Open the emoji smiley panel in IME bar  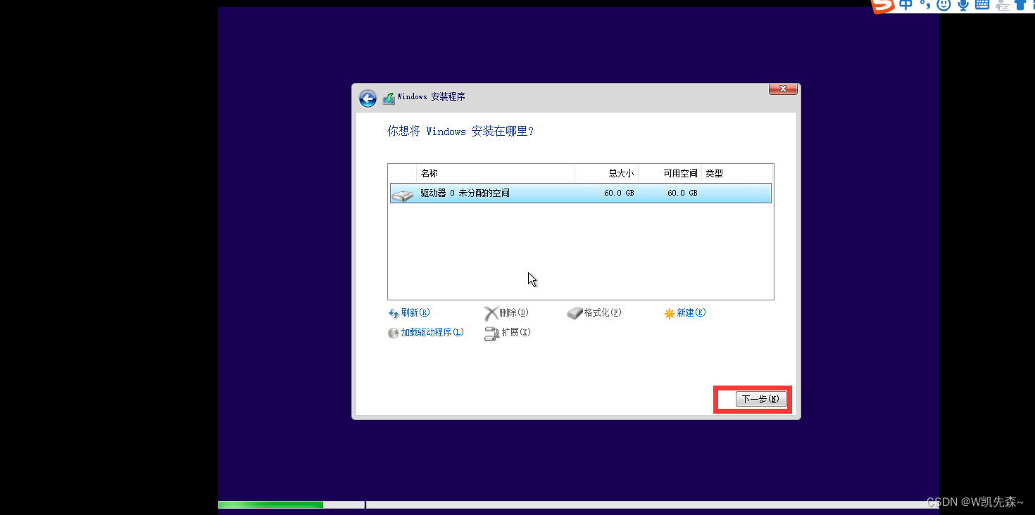(943, 5)
